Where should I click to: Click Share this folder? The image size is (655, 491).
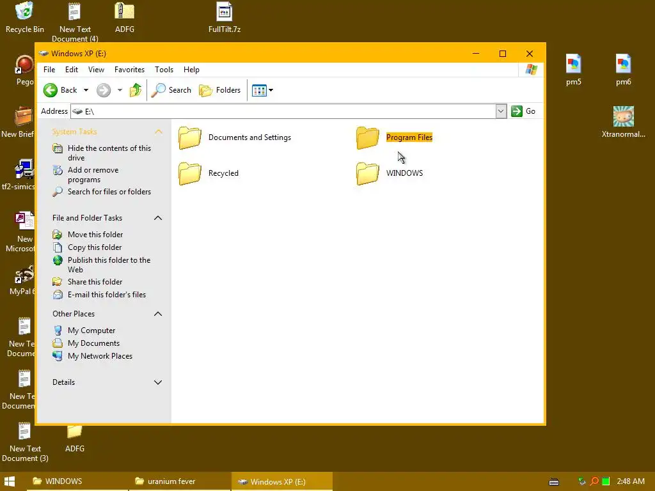pyautogui.click(x=95, y=282)
